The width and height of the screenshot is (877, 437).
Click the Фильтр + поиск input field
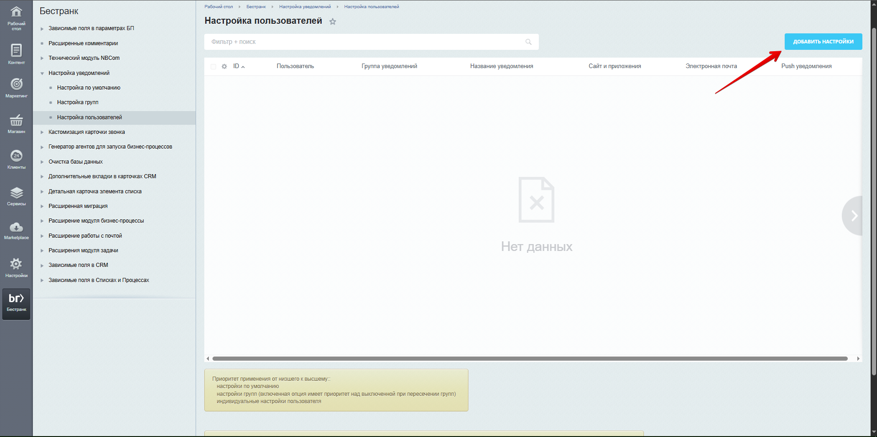tap(366, 42)
